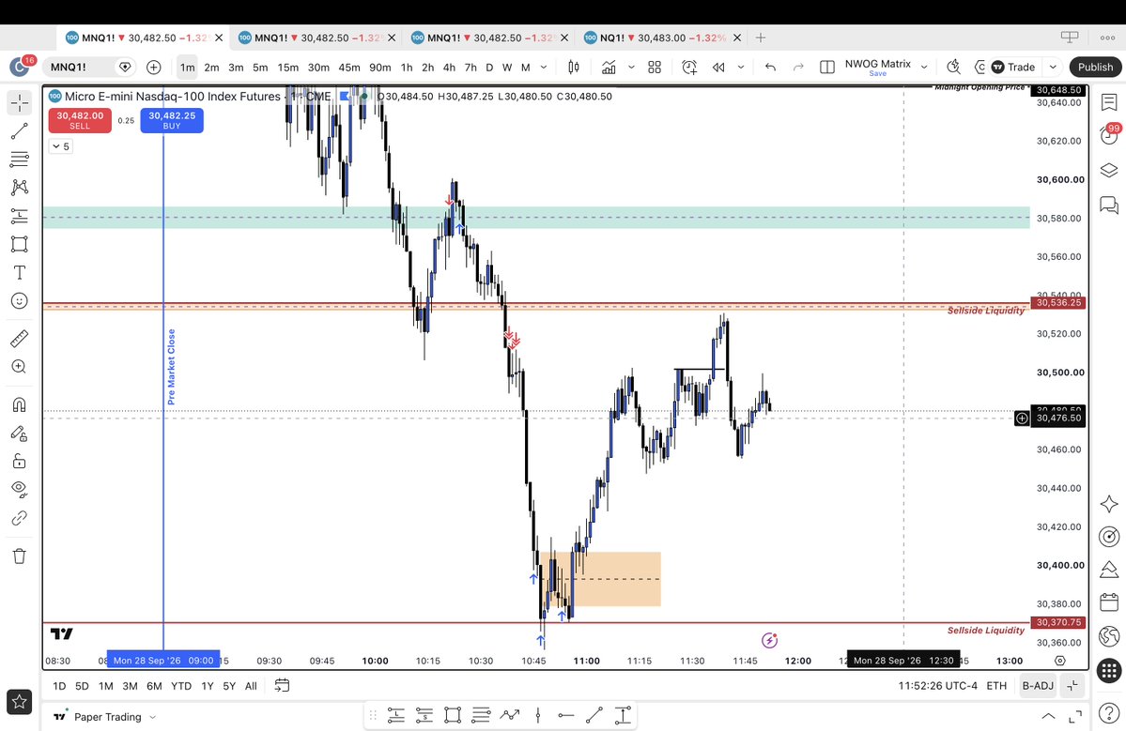Open the Go to date calendar
Image resolution: width=1126 pixels, height=731 pixels.
click(x=283, y=686)
